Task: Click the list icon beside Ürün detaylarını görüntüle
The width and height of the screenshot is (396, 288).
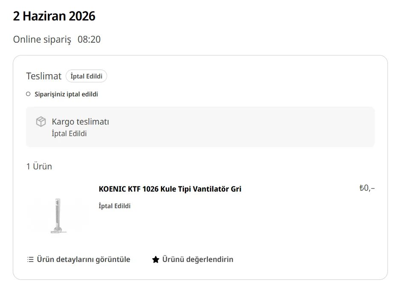Action: [x=30, y=259]
